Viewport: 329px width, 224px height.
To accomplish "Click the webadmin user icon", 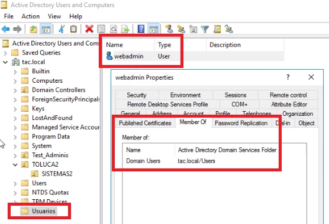I will [109, 56].
